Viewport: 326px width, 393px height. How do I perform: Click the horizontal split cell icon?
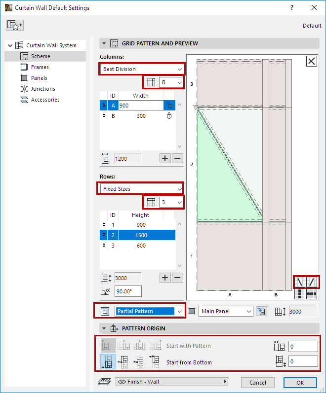click(x=312, y=294)
